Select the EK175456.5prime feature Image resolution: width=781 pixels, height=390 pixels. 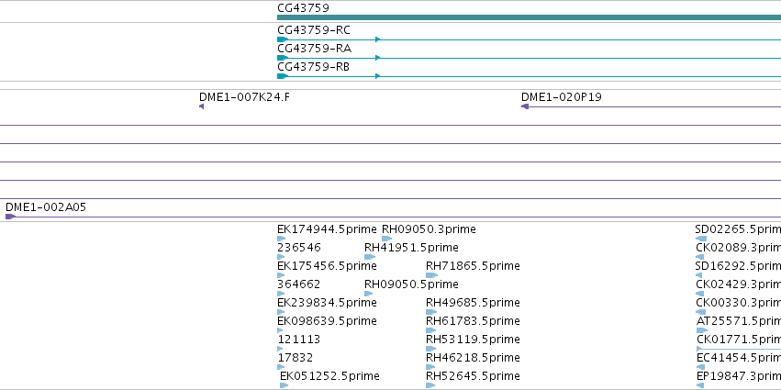[281, 275]
